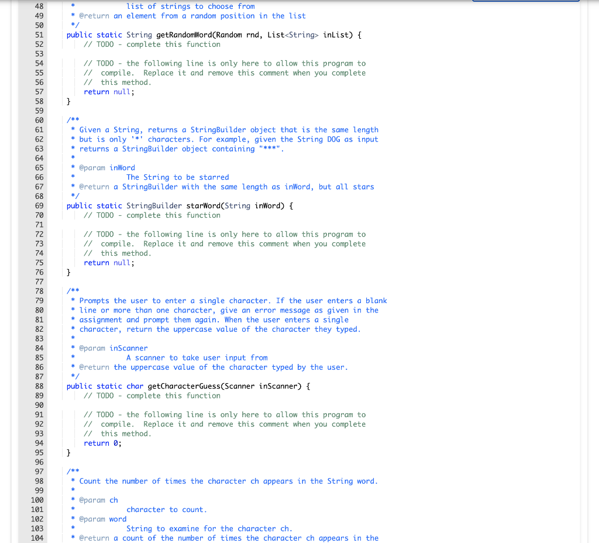Click 'line or more than one character' comment
Viewport: 599px width, 543px height.
tap(229, 310)
